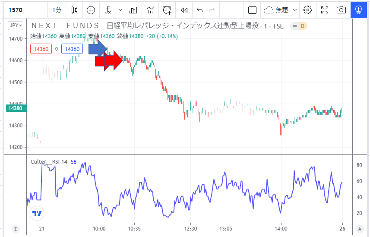The height and width of the screenshot is (237, 370).
Task: Select the chart layout square icon
Action: coord(252,10)
